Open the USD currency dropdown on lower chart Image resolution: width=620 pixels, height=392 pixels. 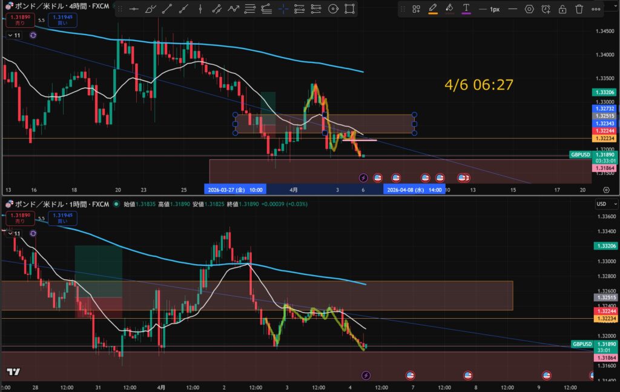click(x=601, y=204)
